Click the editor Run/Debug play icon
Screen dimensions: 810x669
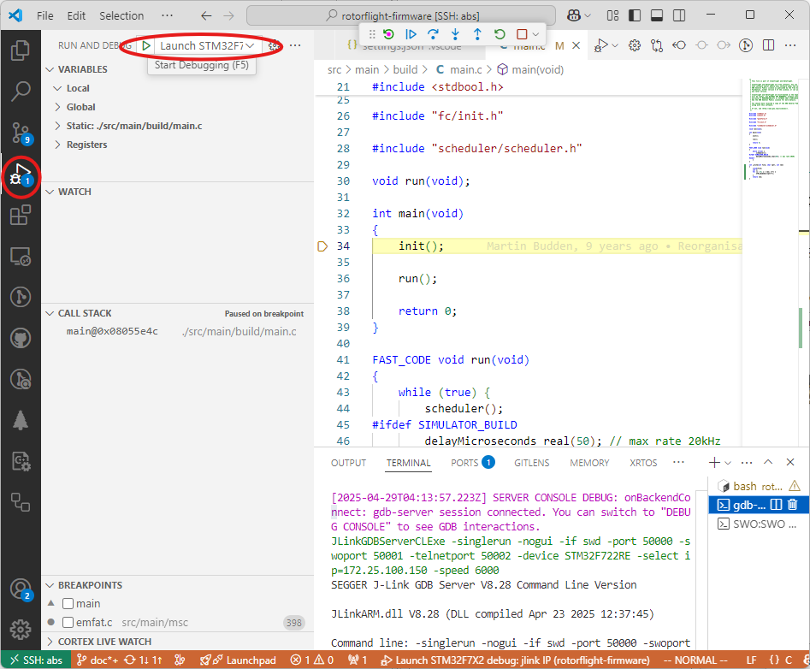600,45
